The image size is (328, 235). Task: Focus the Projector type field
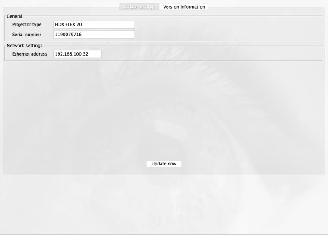pyautogui.click(x=94, y=24)
